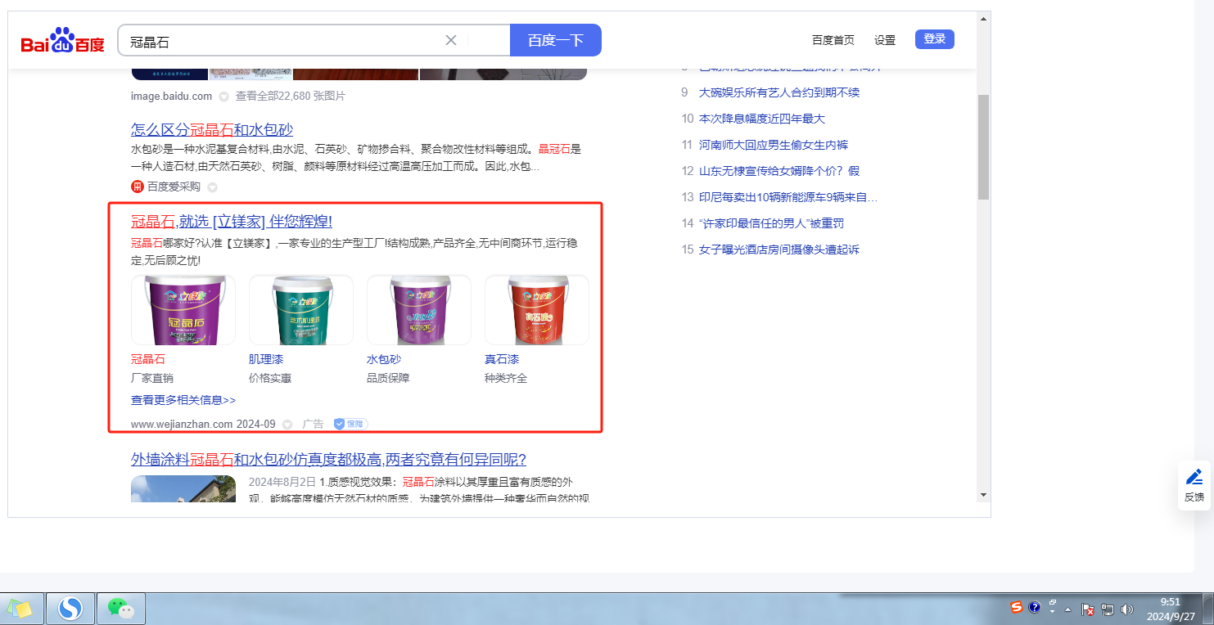Click the Sogou input method tray icon
1214x625 pixels.
click(x=1017, y=608)
